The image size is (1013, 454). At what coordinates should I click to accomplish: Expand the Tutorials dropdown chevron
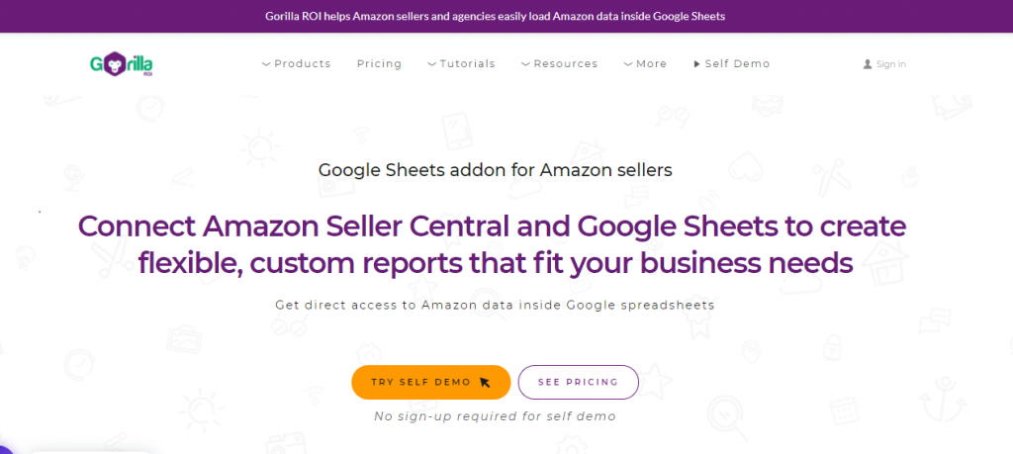click(431, 64)
